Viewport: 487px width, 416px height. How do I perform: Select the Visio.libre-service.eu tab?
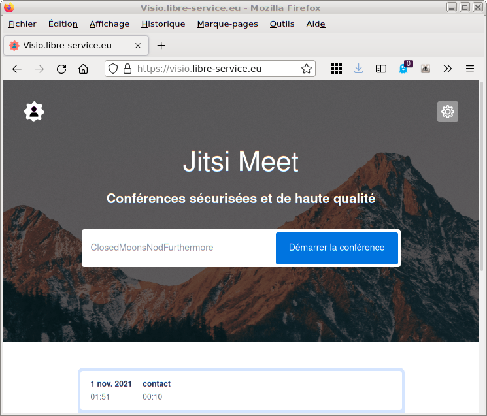[x=76, y=45]
